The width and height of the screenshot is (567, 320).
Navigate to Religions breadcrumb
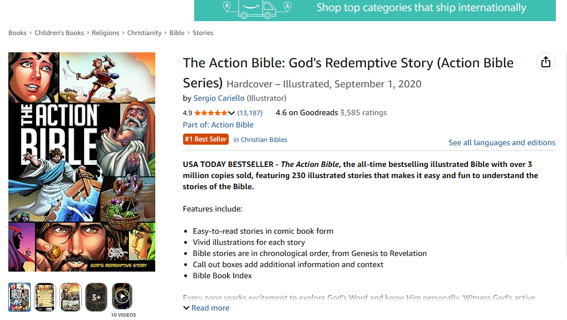tap(105, 33)
